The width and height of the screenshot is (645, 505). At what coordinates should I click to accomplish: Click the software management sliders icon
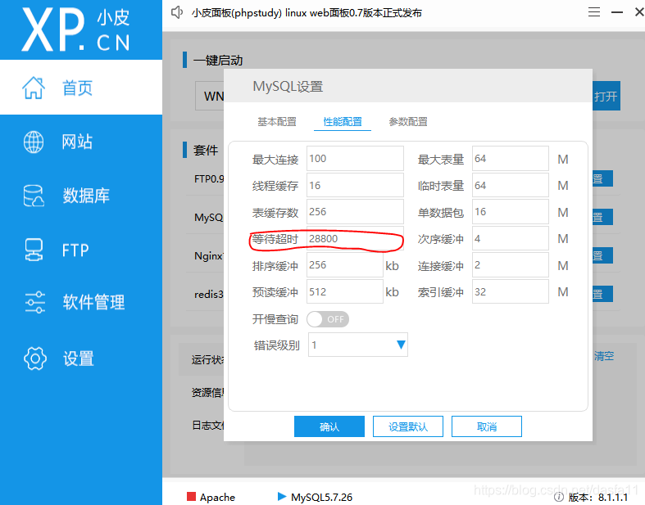coord(34,302)
